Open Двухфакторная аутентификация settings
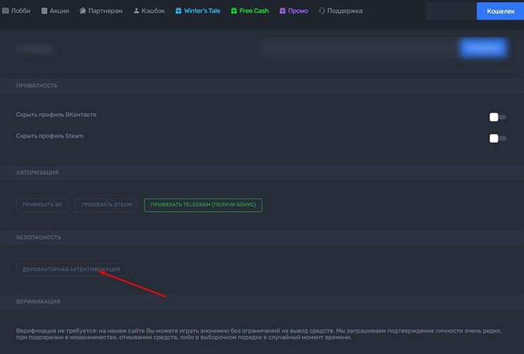 (72, 269)
